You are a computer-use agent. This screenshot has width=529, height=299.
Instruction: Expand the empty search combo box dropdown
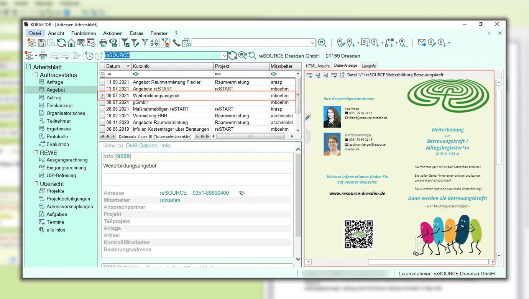(x=312, y=43)
